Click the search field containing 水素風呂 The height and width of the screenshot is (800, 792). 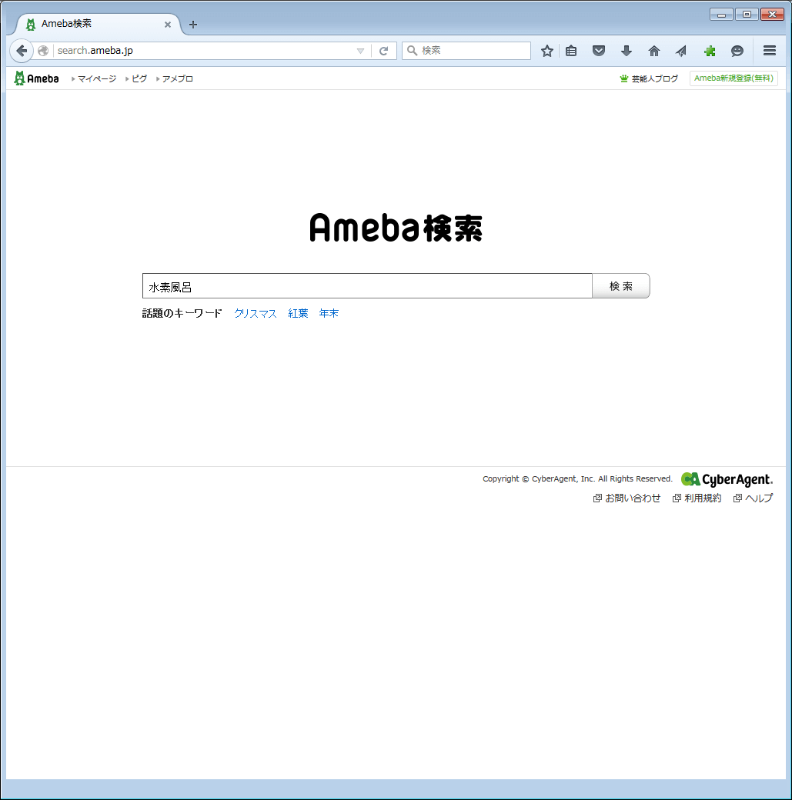pos(367,285)
